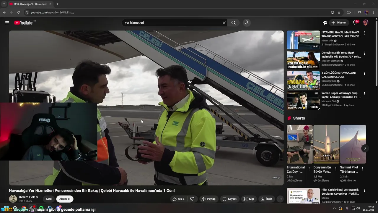Download video with İndir button
The image size is (378, 213).
pos(266,199)
